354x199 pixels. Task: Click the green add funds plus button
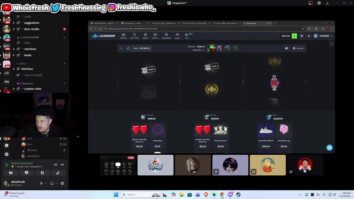coord(294,36)
